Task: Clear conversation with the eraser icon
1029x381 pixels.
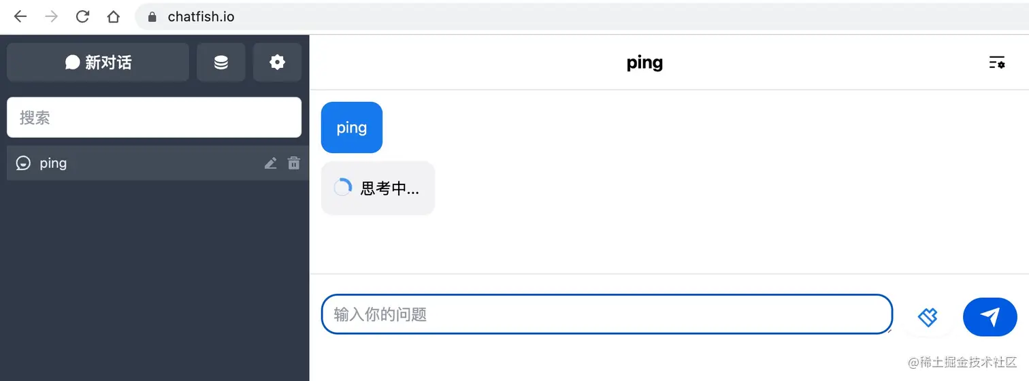Action: (x=928, y=316)
